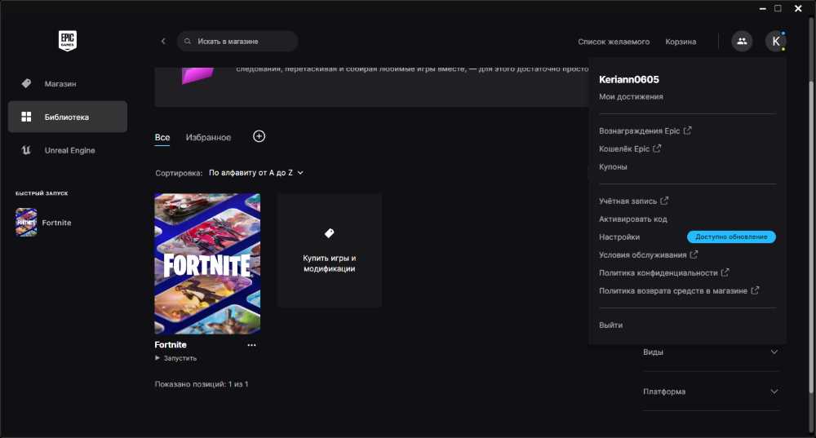Click external icon next to Вознаграждения Epic
Image resolution: width=816 pixels, height=438 pixels.
pyautogui.click(x=687, y=131)
